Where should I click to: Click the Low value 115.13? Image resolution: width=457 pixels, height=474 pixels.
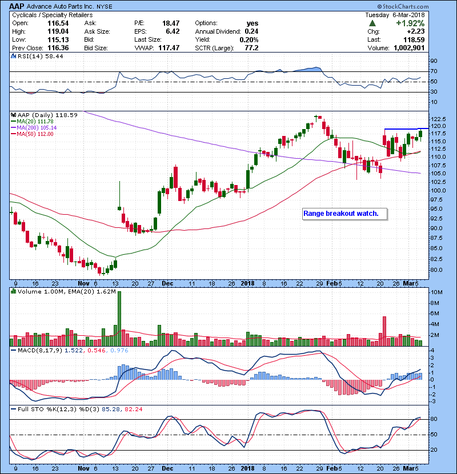click(x=58, y=39)
